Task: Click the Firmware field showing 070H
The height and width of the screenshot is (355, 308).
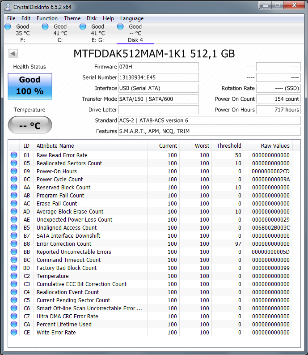Action: pos(159,67)
